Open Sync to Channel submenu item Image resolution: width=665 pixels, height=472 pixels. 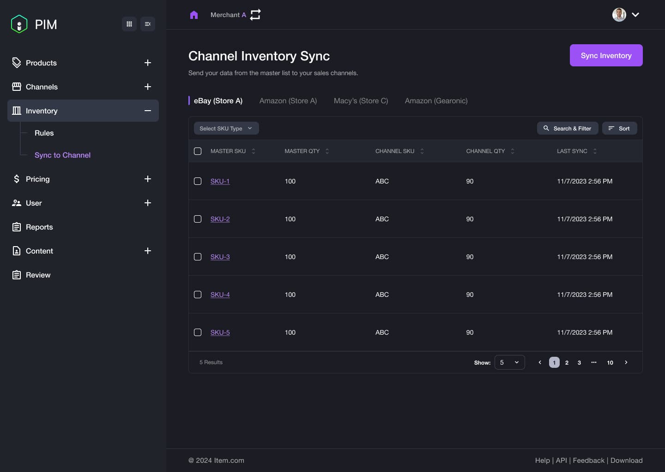click(62, 155)
